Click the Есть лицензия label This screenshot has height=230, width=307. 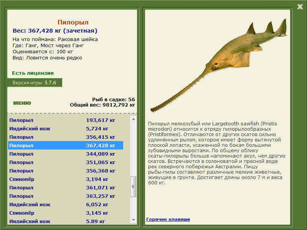(x=33, y=73)
